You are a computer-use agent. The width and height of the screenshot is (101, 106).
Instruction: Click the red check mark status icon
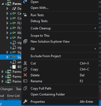11,57
